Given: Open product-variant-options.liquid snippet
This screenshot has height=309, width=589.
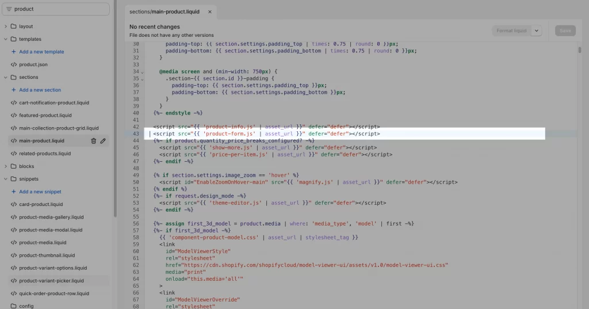Looking at the screenshot, I should [53, 268].
